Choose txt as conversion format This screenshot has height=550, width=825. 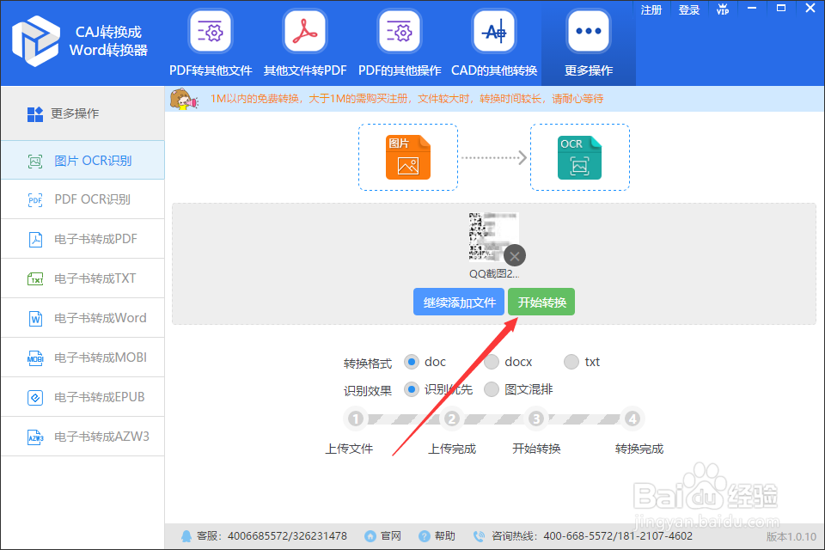[571, 362]
